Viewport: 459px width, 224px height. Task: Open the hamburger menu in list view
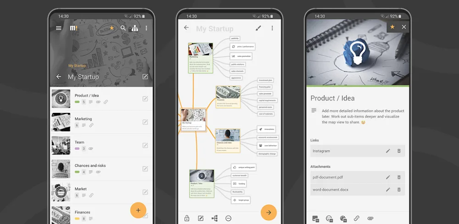[x=58, y=28]
